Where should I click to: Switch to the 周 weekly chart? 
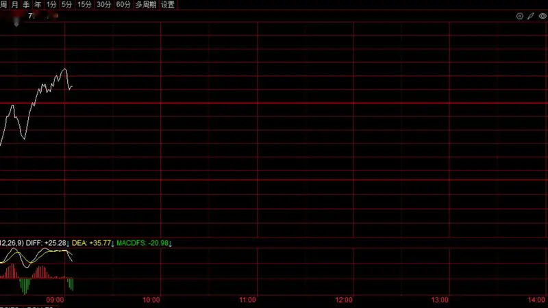[x=3, y=5]
